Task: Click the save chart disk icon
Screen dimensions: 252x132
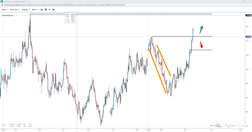Action: tap(46, 10)
